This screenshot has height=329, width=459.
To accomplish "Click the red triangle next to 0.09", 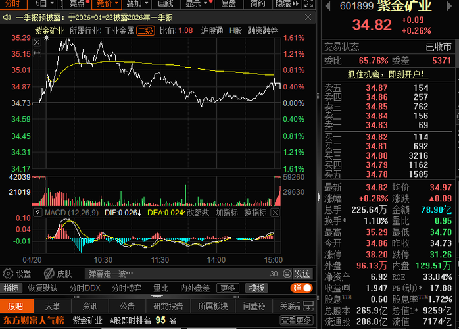I will click(431, 199).
